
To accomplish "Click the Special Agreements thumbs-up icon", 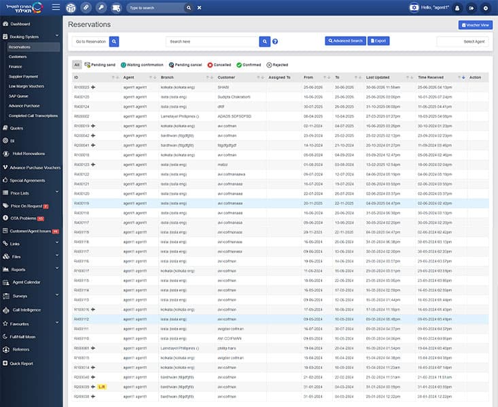I will coord(5,180).
